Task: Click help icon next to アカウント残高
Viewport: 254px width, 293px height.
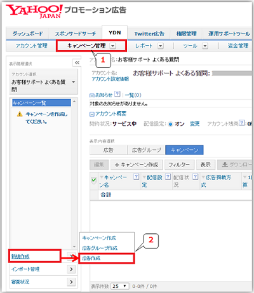Action: coord(242,123)
